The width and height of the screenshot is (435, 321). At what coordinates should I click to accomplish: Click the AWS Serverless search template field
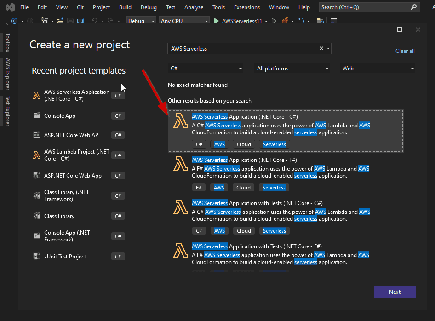pyautogui.click(x=243, y=49)
